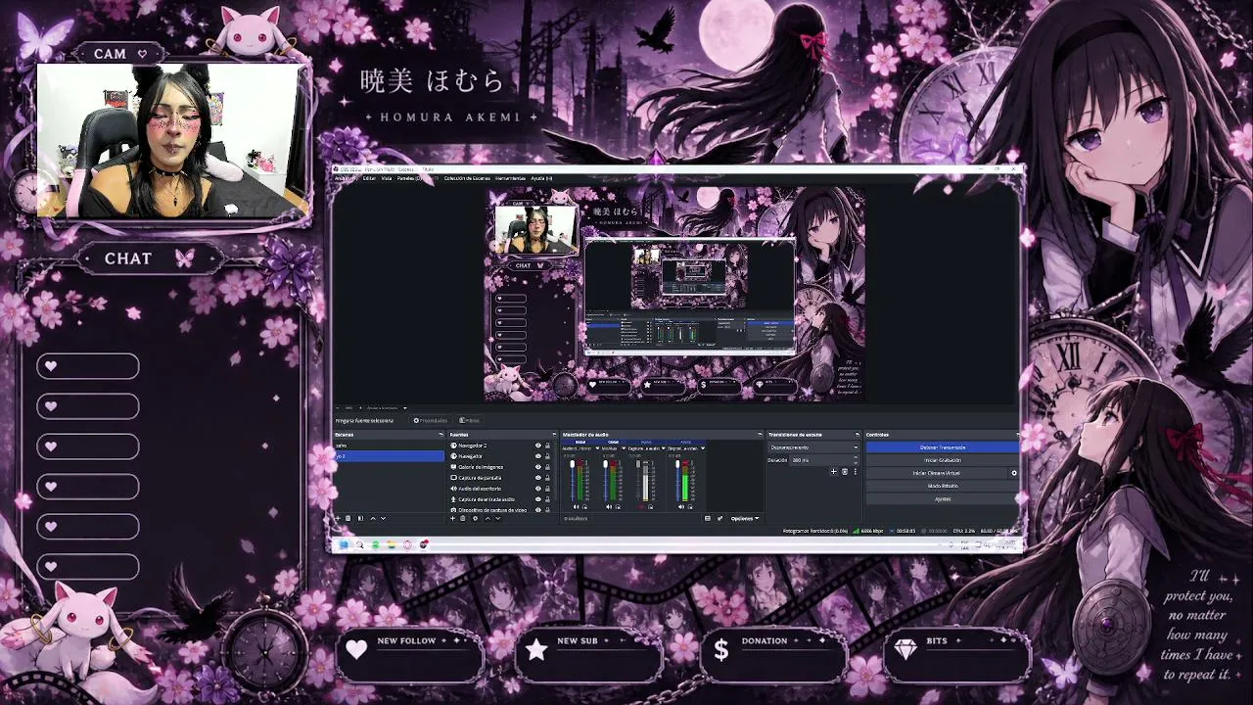The width and height of the screenshot is (1253, 705).
Task: Select the 'otro' scene in Escenas
Action: click(390, 446)
